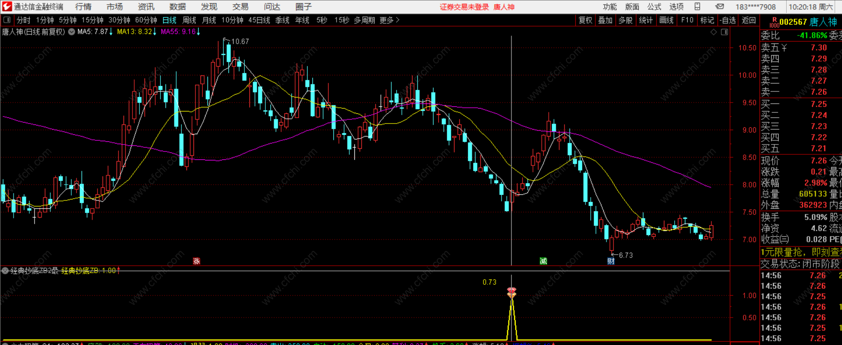Screen dimensions: 842x345
Task: Open the 选项 menu
Action: (676, 7)
